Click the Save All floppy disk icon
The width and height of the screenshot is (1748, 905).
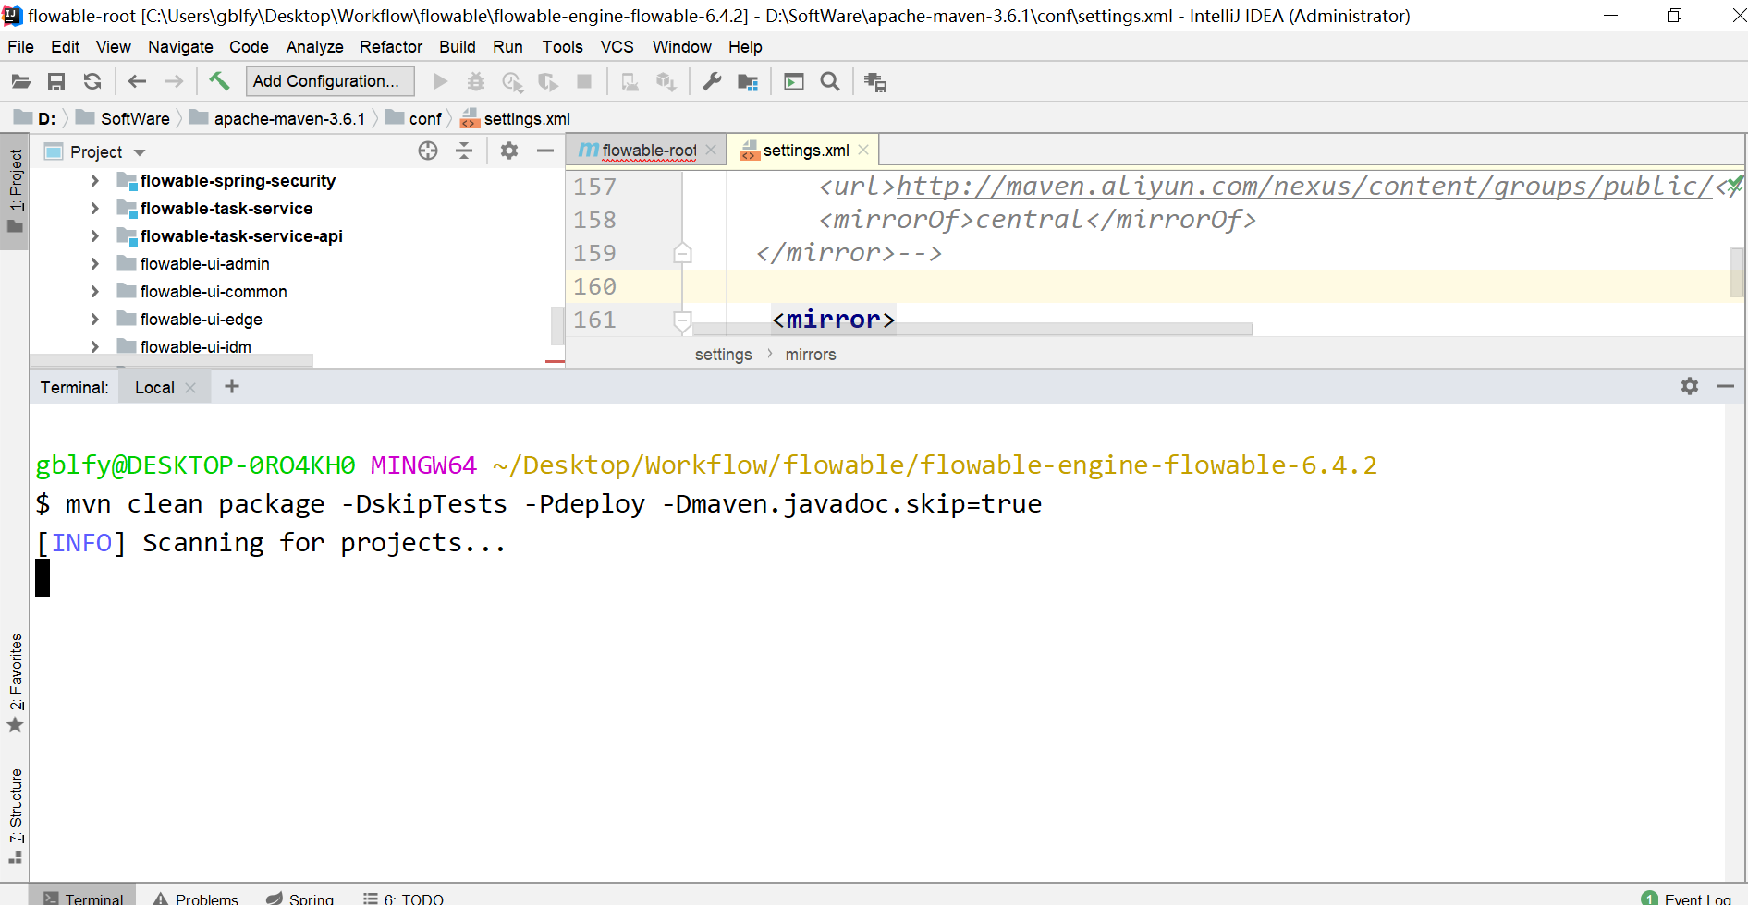56,81
